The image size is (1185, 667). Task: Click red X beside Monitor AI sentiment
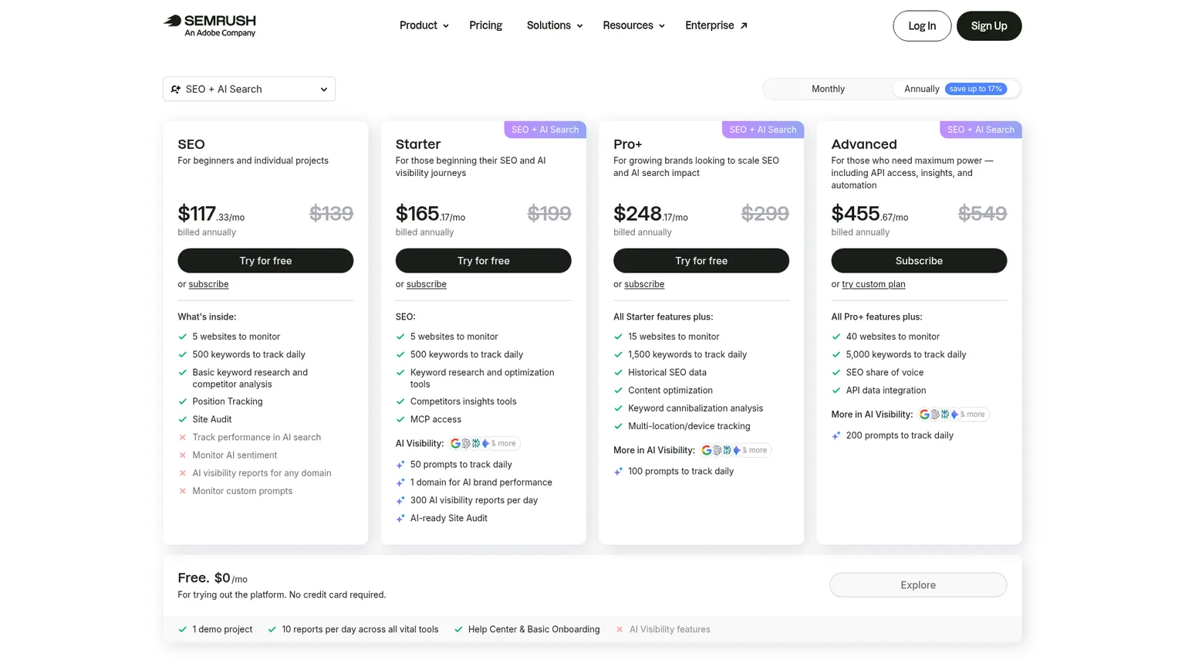[x=183, y=455]
